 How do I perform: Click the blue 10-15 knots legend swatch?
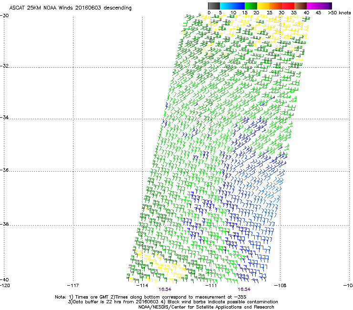[239, 6]
